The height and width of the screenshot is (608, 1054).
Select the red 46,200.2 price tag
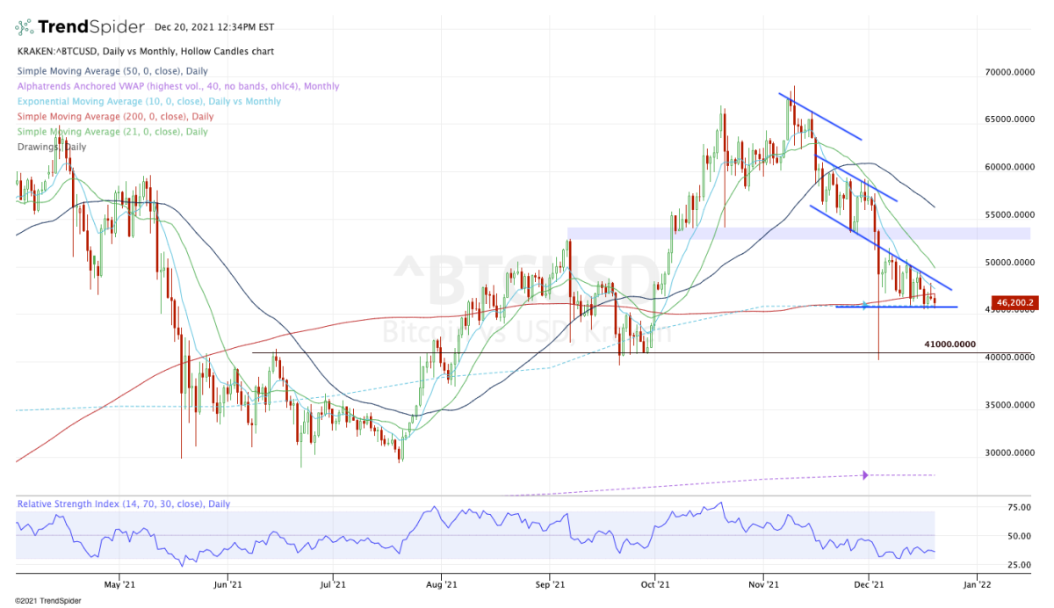click(1013, 303)
